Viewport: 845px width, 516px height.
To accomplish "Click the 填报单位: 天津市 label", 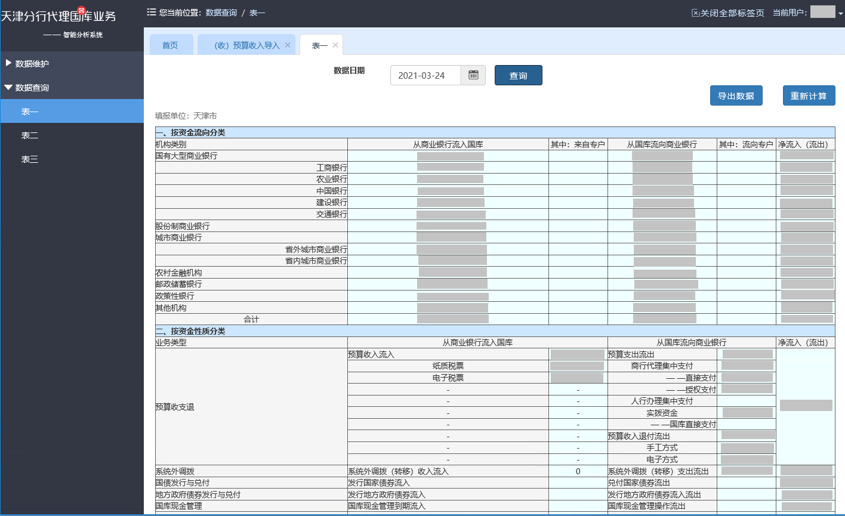I will point(186,116).
